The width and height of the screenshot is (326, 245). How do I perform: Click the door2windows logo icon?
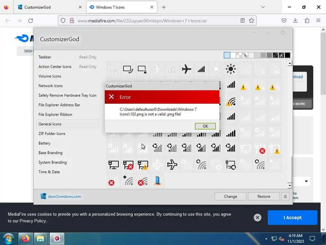[x=43, y=196]
